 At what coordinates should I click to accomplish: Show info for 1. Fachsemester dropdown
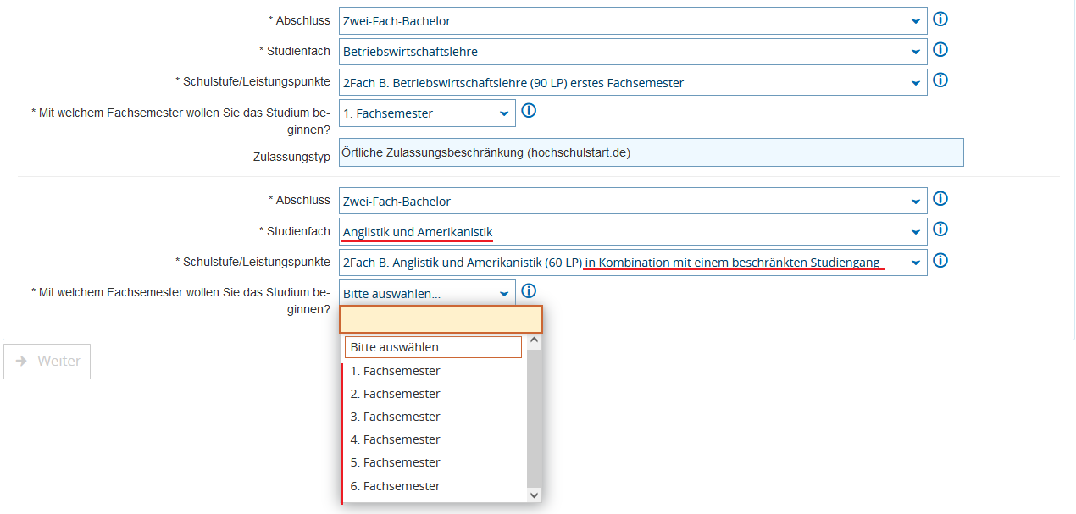point(529,111)
